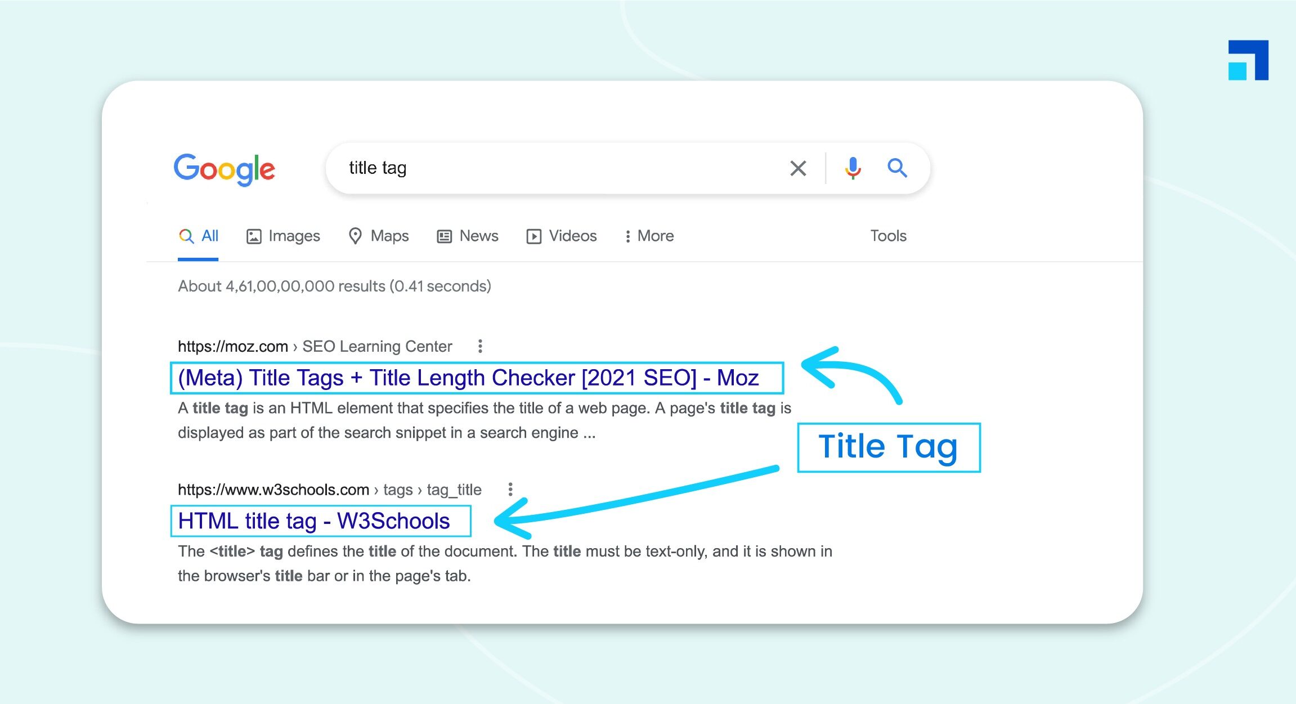Open the search Tools options

point(889,236)
